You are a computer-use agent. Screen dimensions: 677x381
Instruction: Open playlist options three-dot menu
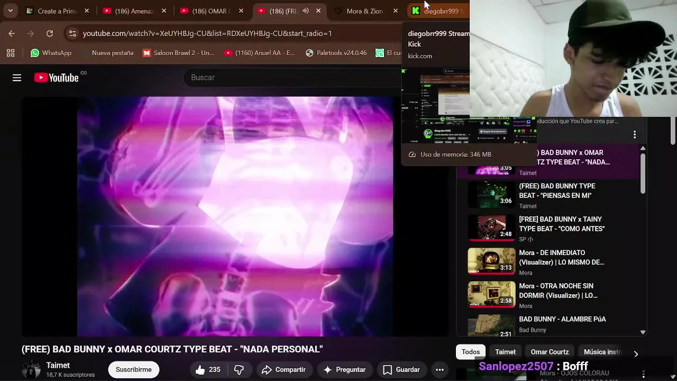[x=635, y=134]
